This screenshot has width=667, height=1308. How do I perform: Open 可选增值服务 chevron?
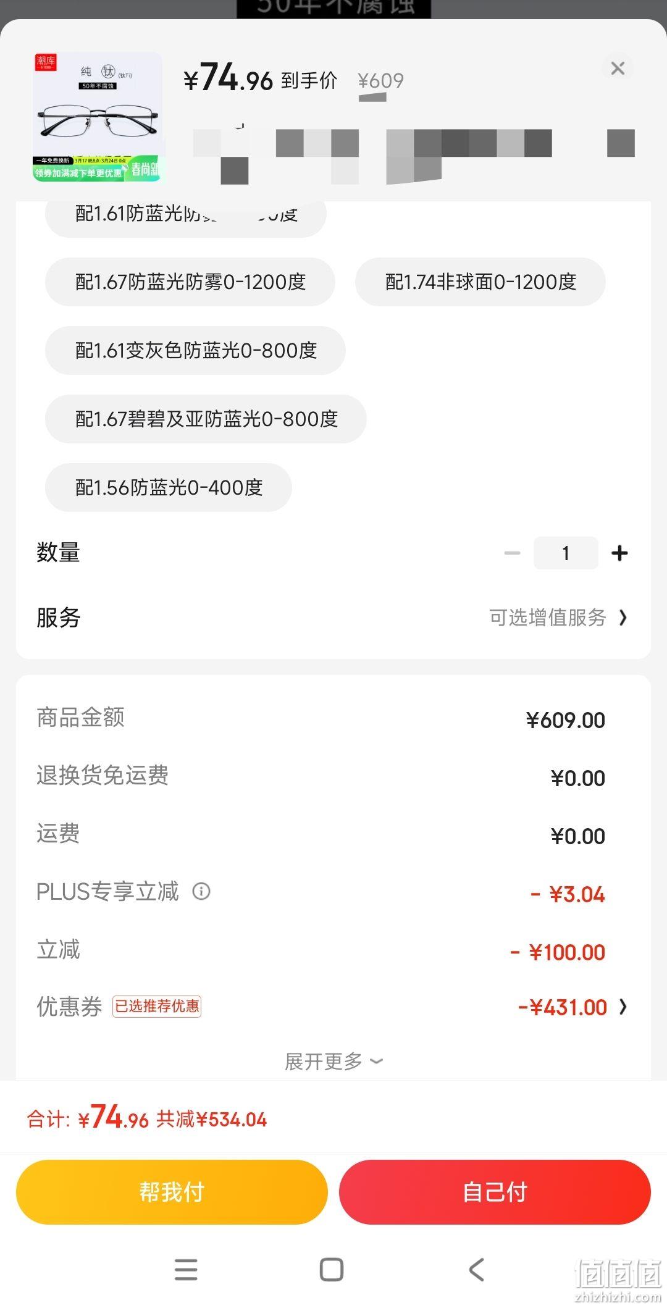[623, 618]
